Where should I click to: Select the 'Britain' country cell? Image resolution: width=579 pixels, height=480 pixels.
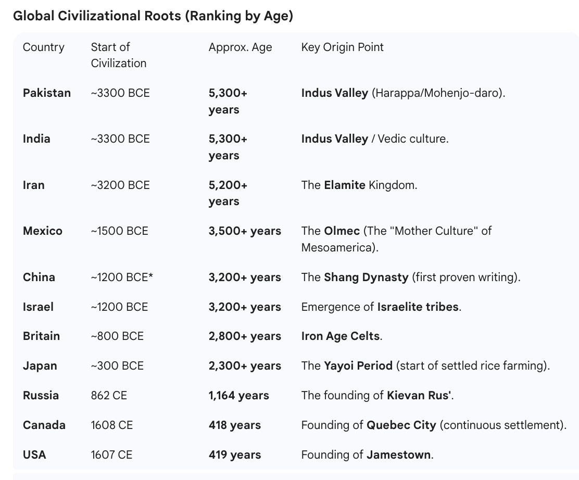point(41,336)
